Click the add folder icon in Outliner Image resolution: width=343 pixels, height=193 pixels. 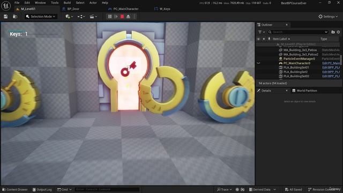(333, 32)
